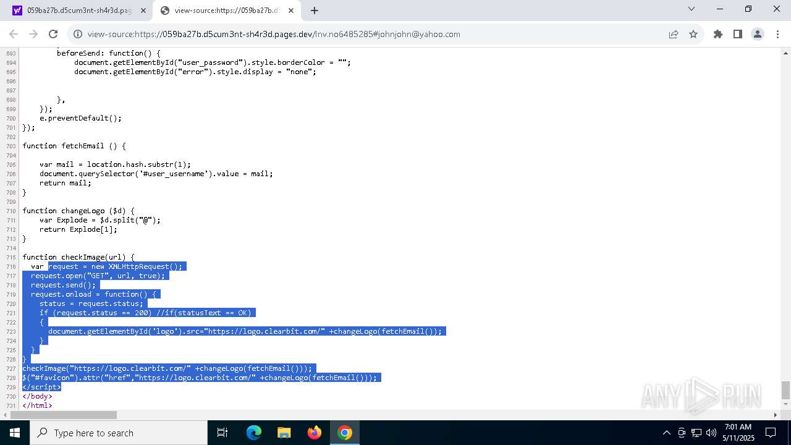Viewport: 791px width, 445px height.
Task: Bookmark this tab with star icon
Action: [693, 34]
